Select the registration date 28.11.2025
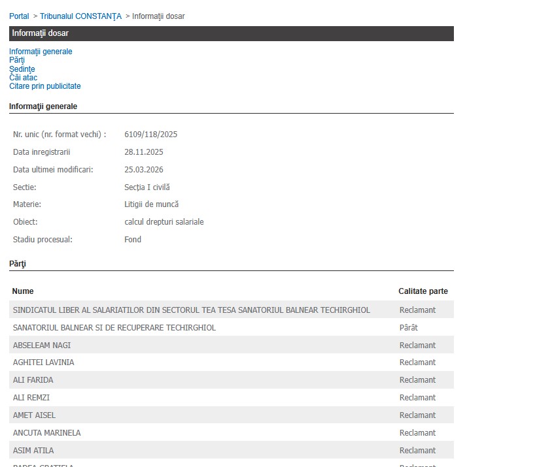The height and width of the screenshot is (467, 535). click(x=143, y=152)
